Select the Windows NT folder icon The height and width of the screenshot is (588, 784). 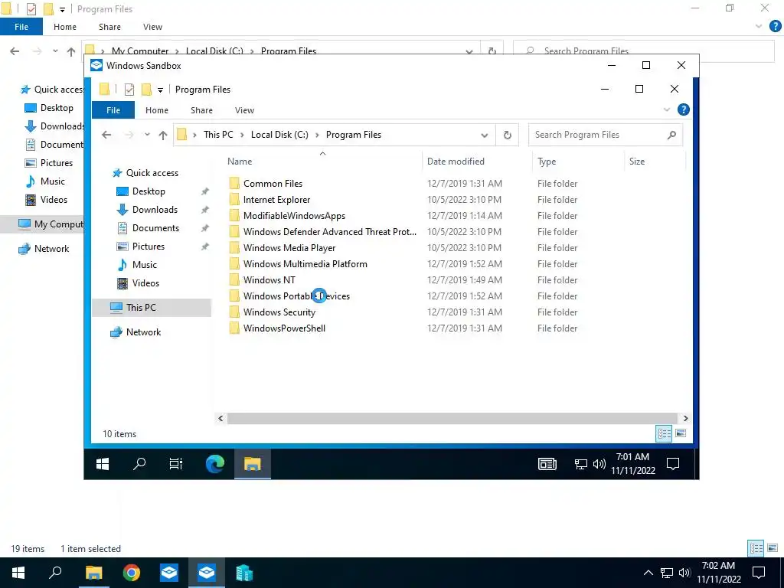(x=234, y=279)
